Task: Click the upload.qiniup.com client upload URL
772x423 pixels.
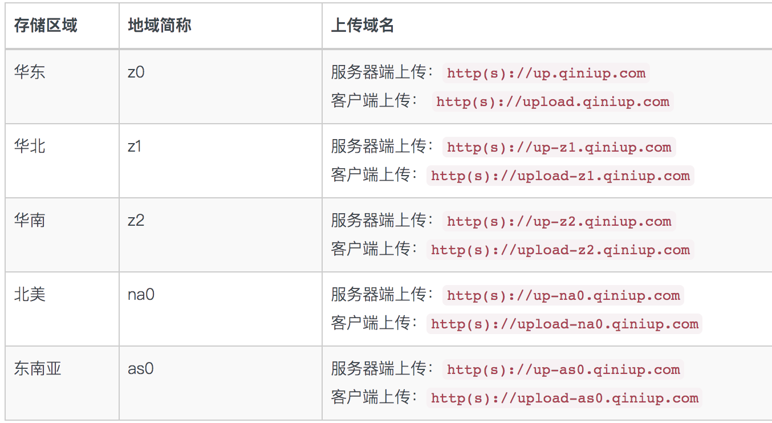Action: coord(552,102)
